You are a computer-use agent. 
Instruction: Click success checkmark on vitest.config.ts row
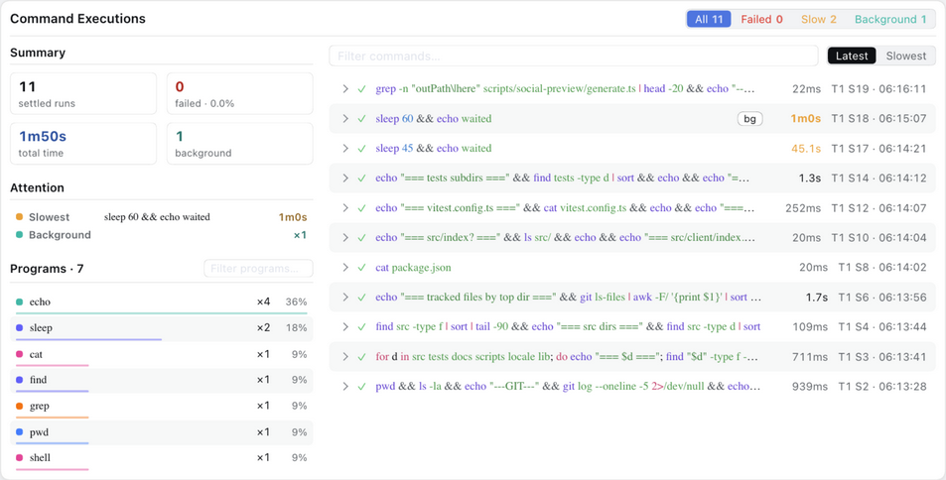click(x=362, y=208)
